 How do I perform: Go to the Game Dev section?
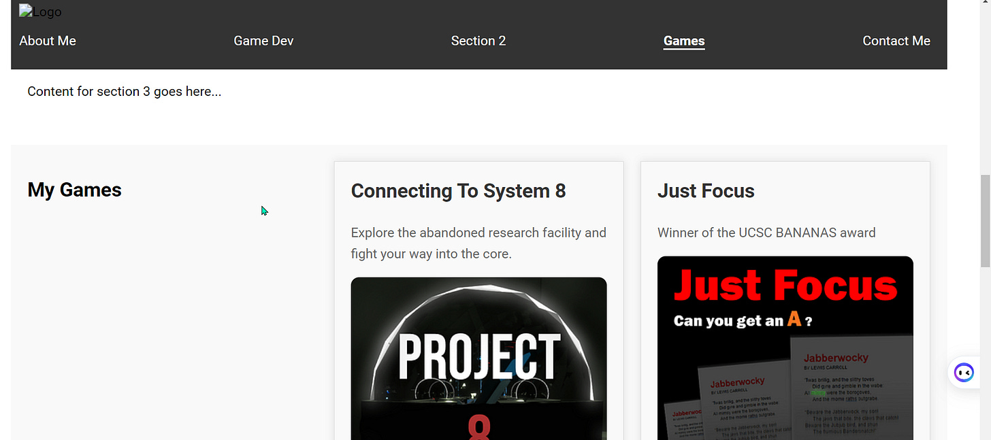pos(263,41)
